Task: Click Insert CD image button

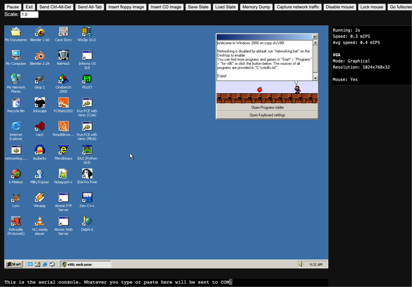Action: click(x=166, y=7)
